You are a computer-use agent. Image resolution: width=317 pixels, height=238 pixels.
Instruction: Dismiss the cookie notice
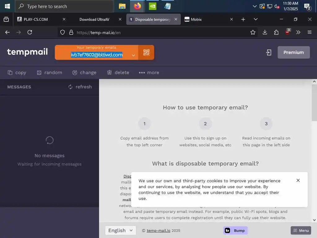tap(298, 180)
